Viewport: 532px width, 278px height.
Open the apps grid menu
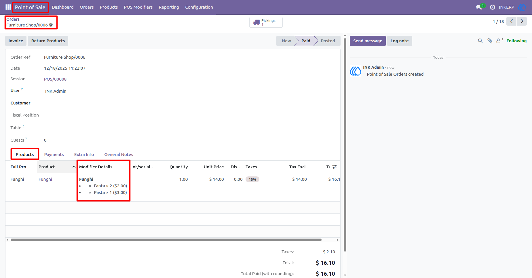tap(8, 7)
